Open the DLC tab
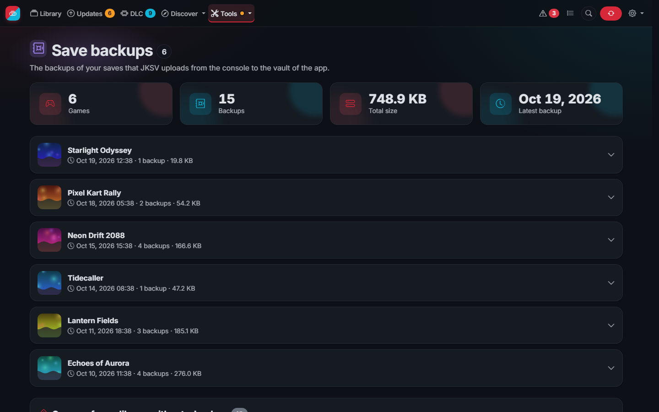This screenshot has height=412, width=659. coord(138,13)
